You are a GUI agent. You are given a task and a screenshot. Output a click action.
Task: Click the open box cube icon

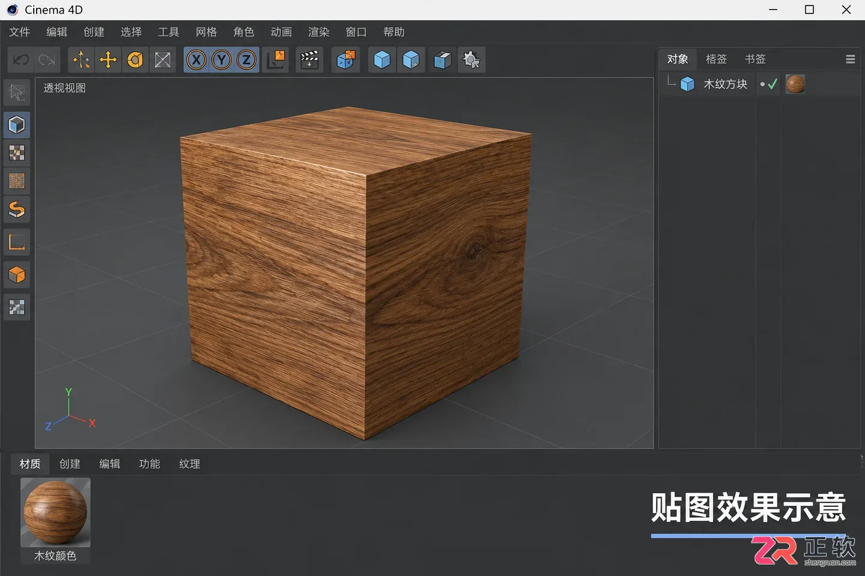[x=442, y=59]
